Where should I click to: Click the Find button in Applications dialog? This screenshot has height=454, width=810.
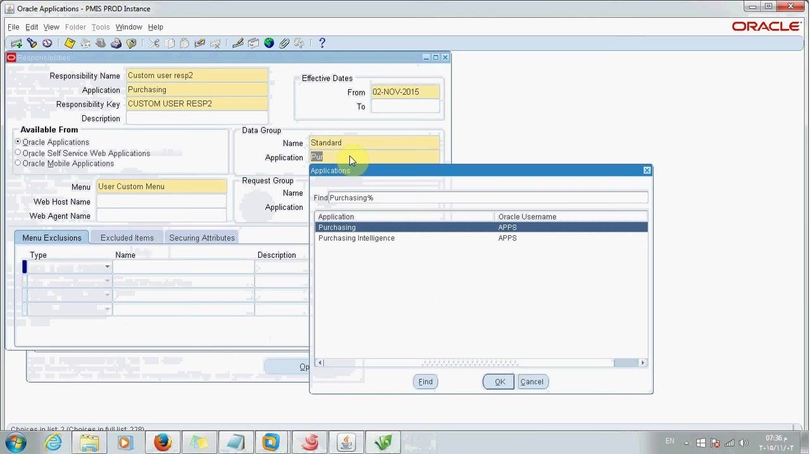(425, 382)
